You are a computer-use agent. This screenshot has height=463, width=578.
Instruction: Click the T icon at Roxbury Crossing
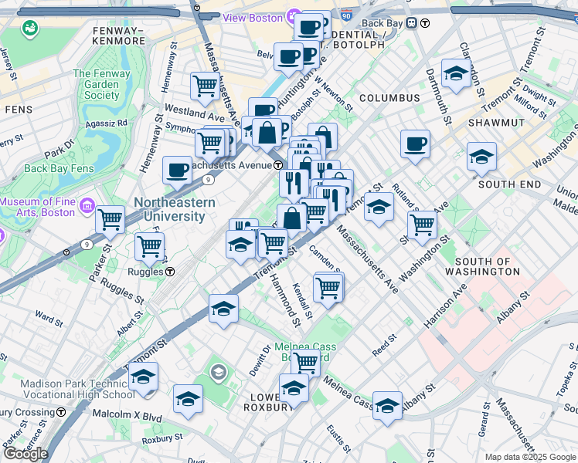61,412
